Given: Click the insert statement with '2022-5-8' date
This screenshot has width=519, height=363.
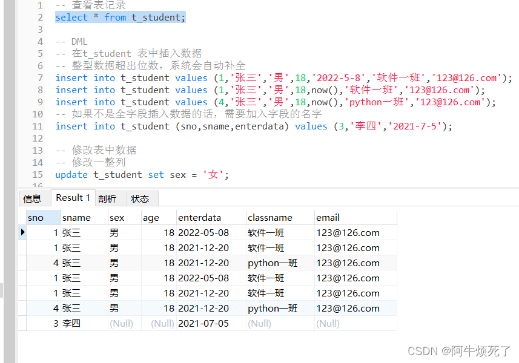Looking at the screenshot, I should coord(283,77).
